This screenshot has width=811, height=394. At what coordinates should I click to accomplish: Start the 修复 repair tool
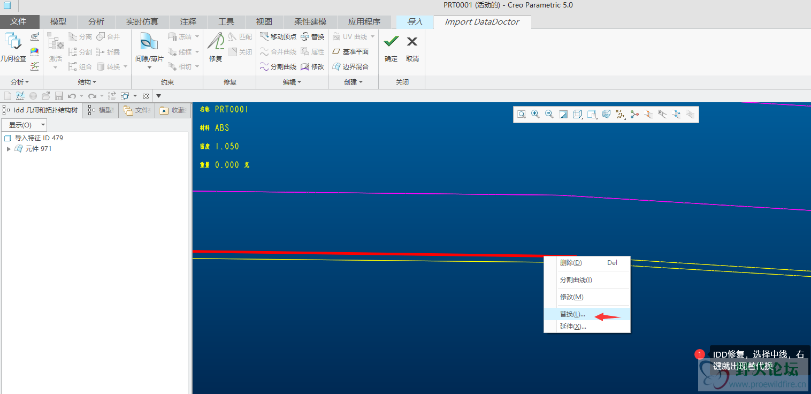pyautogui.click(x=216, y=47)
